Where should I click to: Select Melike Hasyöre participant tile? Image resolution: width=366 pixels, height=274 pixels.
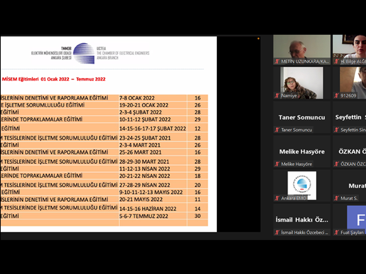pos(302,152)
